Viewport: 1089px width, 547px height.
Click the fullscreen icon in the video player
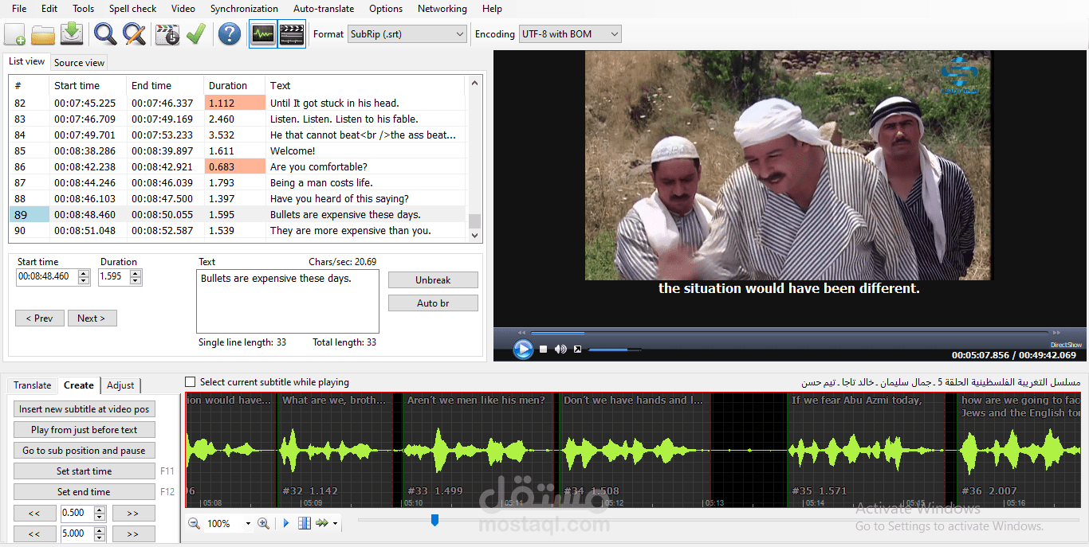(x=577, y=349)
